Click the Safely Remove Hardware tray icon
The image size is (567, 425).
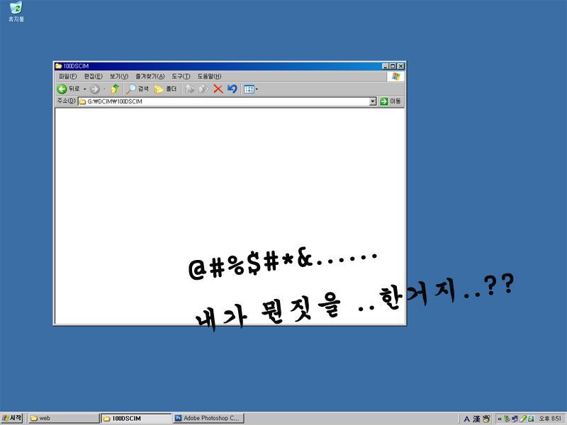[507, 419]
